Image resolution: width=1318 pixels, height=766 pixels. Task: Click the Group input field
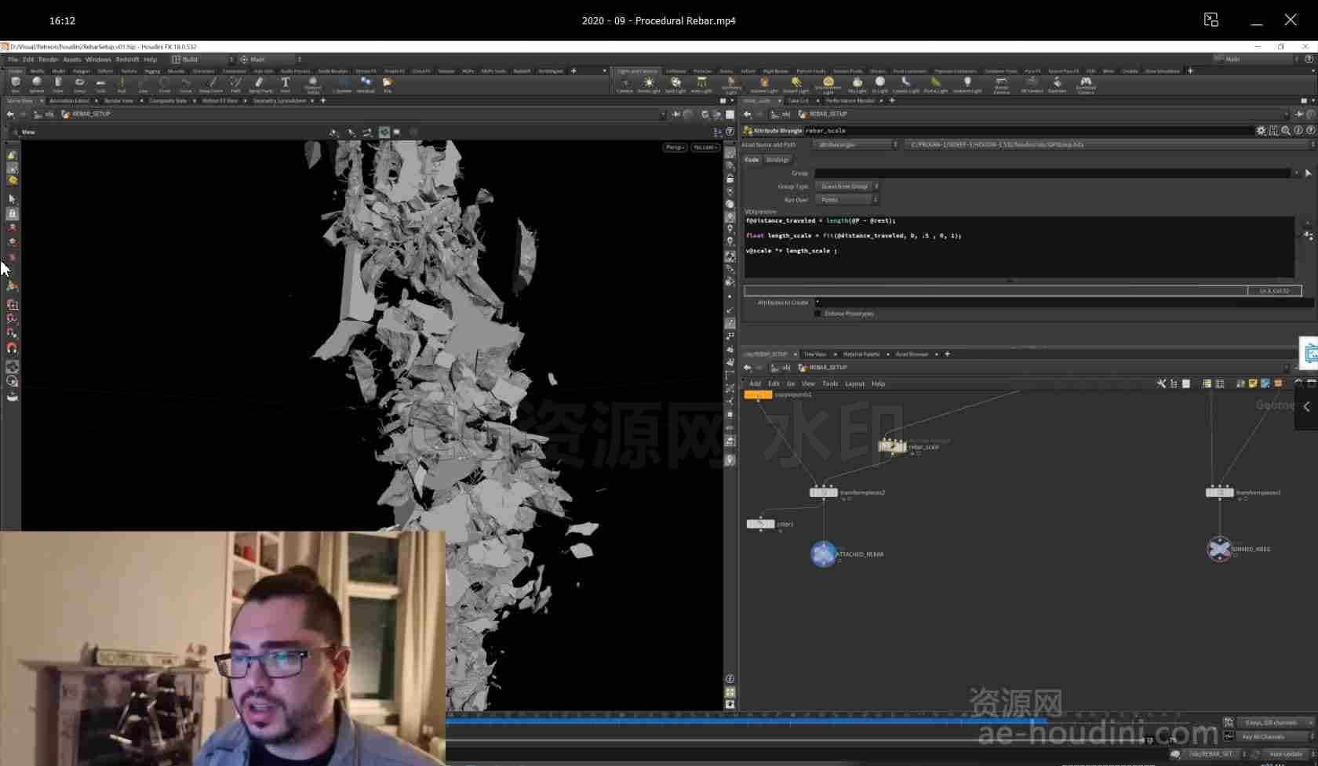coord(1052,173)
